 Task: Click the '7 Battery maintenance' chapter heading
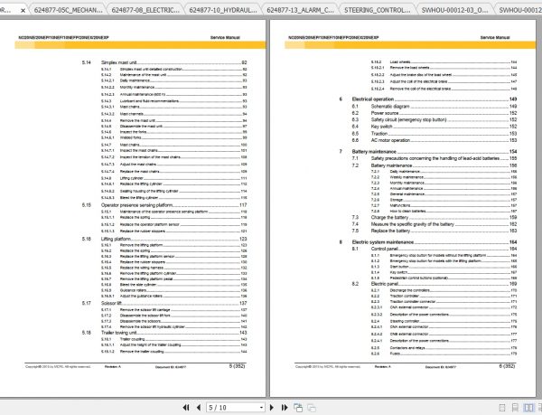click(428, 152)
